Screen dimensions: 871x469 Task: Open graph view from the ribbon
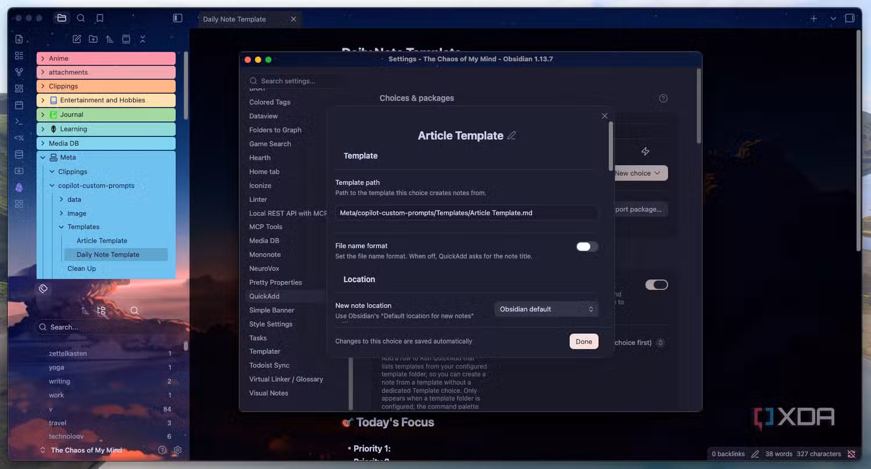(x=19, y=72)
